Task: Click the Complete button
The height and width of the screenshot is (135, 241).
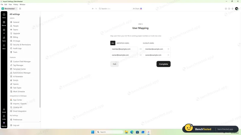Action: 164,64
